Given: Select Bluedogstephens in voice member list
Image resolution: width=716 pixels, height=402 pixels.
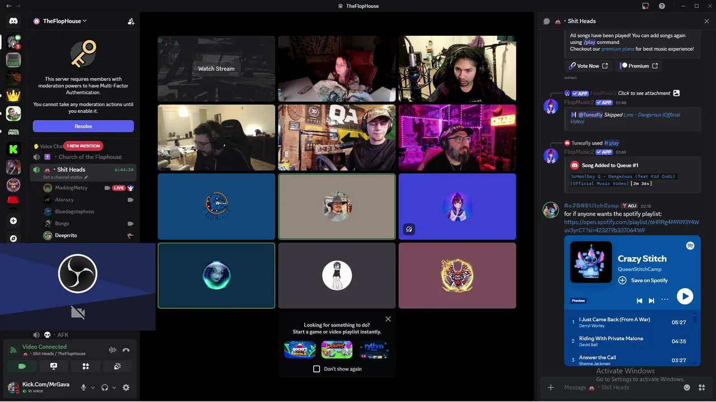Looking at the screenshot, I should pos(89,212).
